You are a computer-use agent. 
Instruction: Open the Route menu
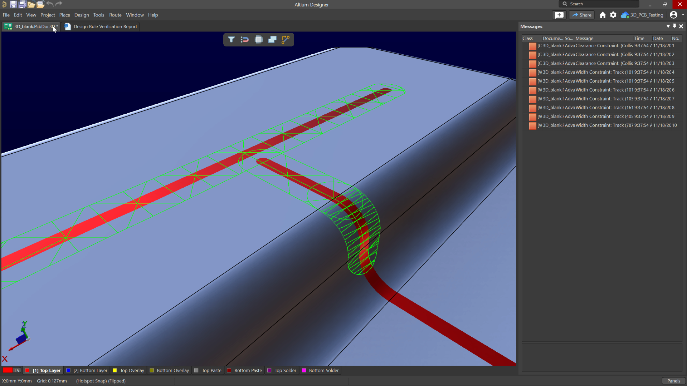(115, 15)
